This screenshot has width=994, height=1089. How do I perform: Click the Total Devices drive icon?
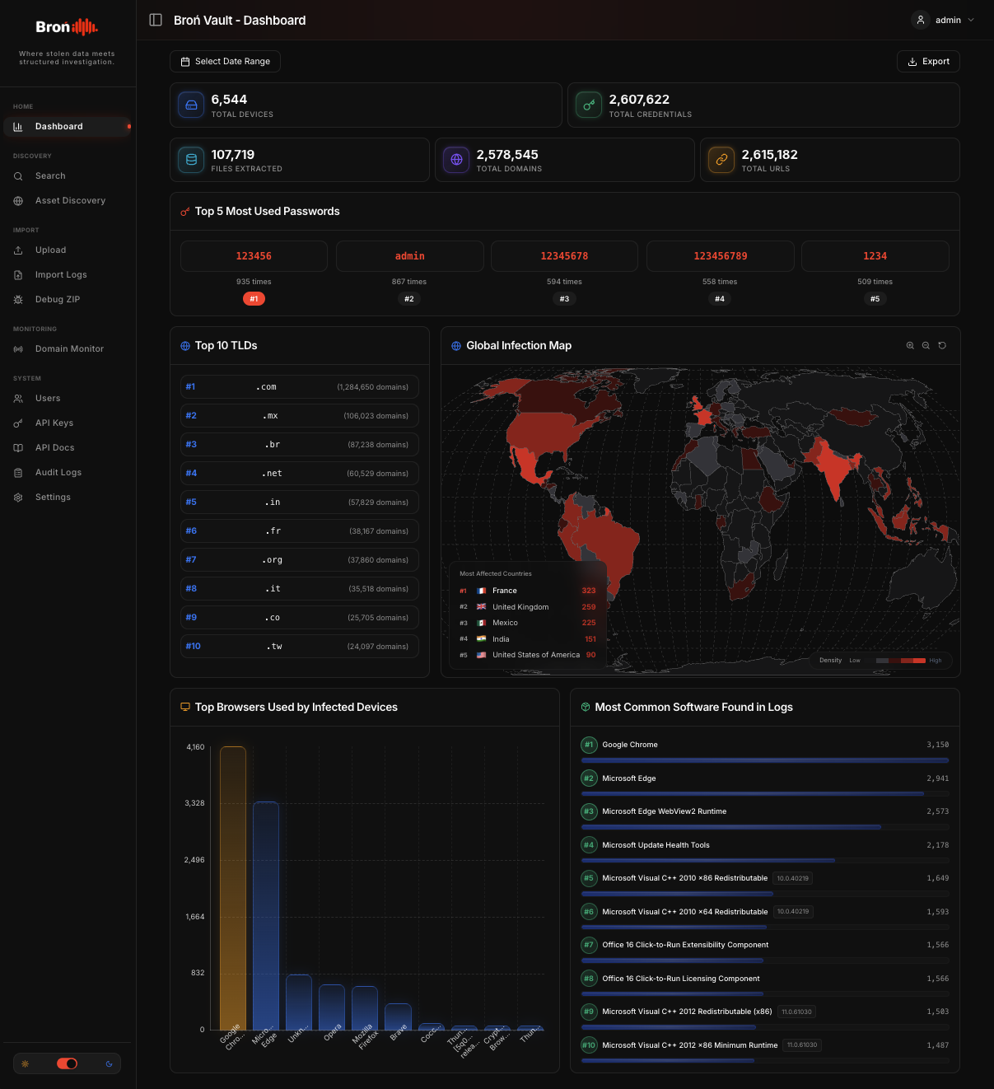click(x=191, y=105)
